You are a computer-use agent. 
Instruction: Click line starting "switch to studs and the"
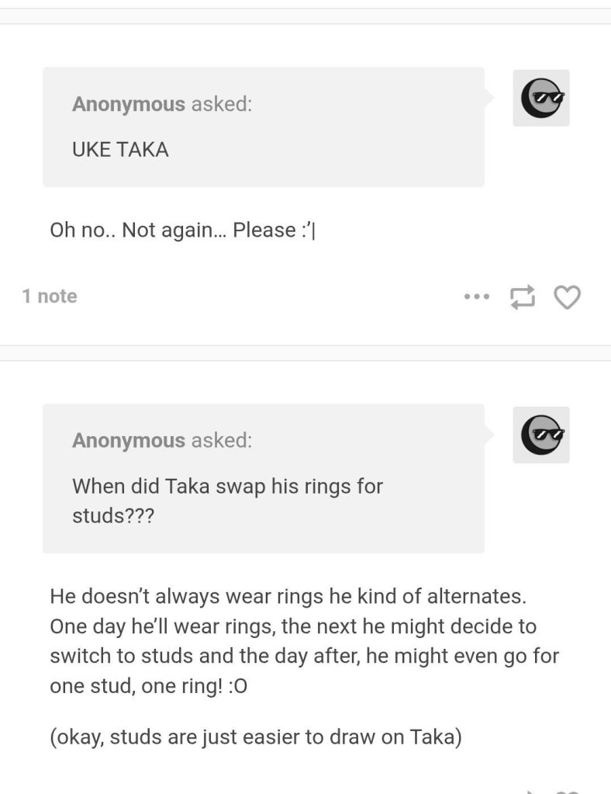[304, 656]
